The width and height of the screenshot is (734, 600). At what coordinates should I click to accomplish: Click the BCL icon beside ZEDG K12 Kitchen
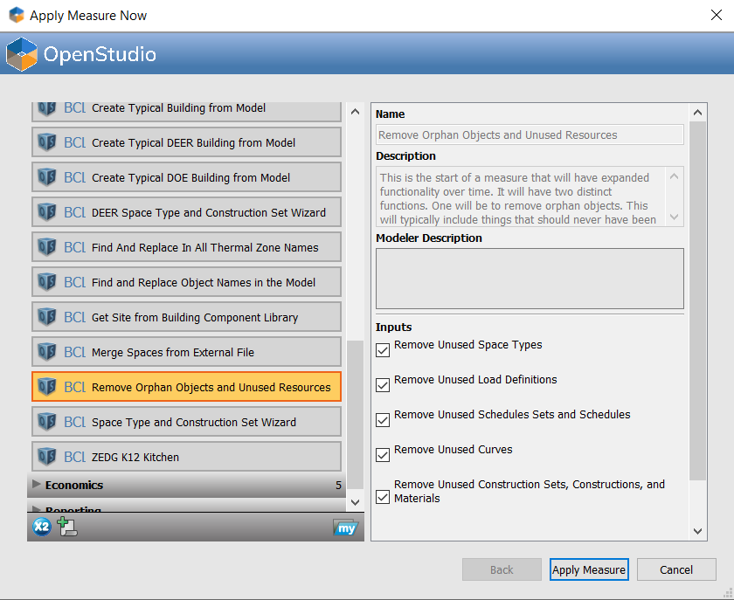pos(46,457)
